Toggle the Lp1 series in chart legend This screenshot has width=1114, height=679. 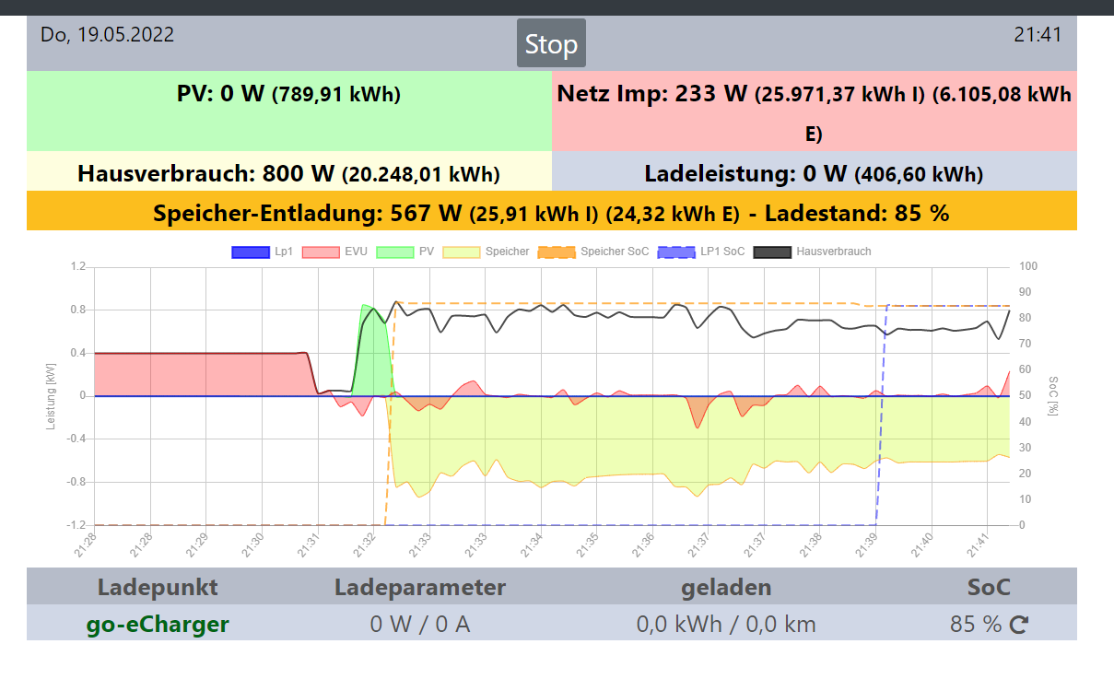point(262,252)
